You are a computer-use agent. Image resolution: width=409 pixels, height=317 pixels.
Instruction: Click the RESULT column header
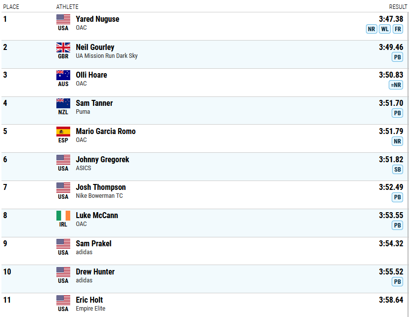pyautogui.click(x=398, y=7)
